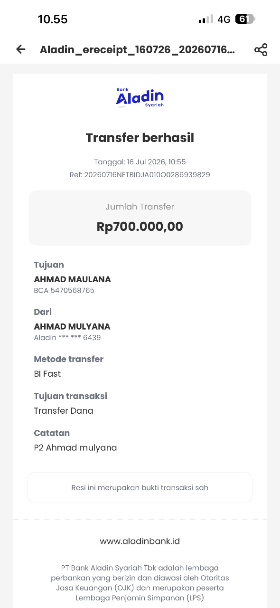Tap the 4G network indicator
Viewport: 280px width, 608px height.
coord(224,19)
